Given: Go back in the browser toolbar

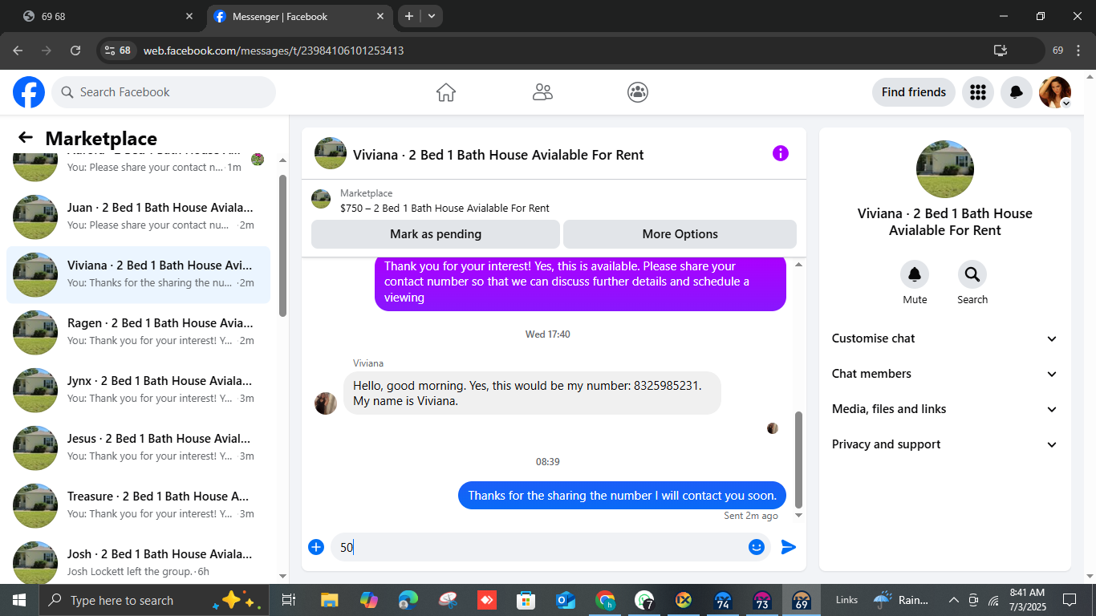Looking at the screenshot, I should 18,51.
